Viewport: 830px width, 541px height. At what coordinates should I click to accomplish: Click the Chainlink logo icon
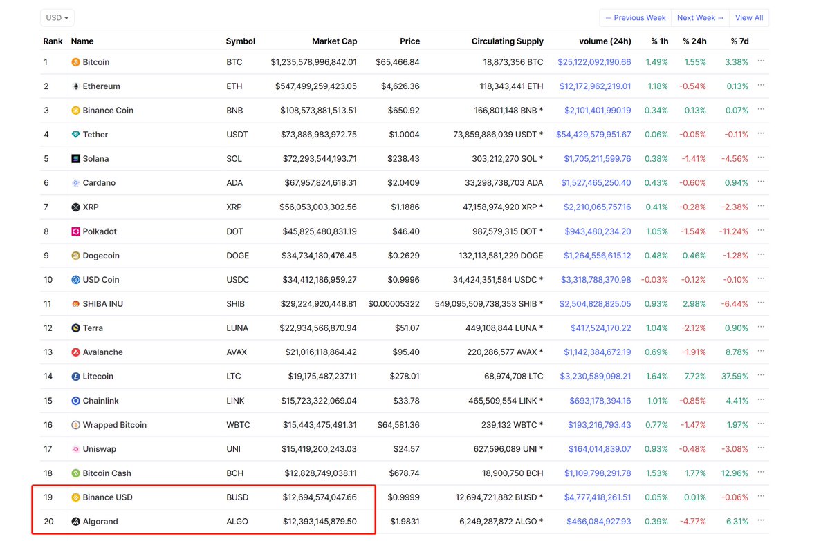[76, 401]
